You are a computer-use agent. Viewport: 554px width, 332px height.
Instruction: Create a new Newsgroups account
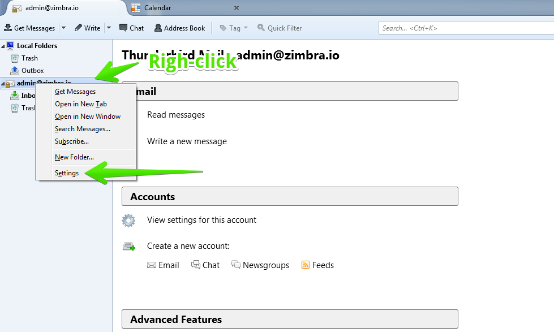coord(260,265)
